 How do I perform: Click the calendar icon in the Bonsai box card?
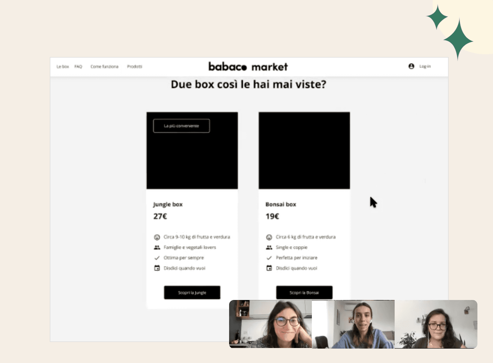[x=269, y=268]
